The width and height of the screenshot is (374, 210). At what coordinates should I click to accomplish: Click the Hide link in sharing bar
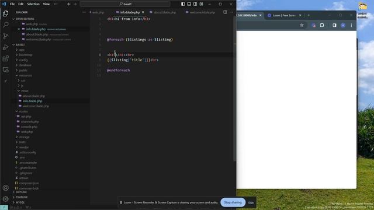point(251,202)
